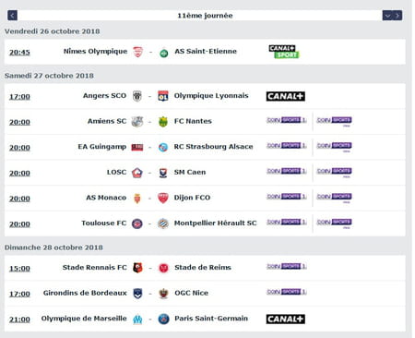Open the 20:45 Nîmes match time link
Viewport: 415px width, 338px height.
click(x=19, y=52)
